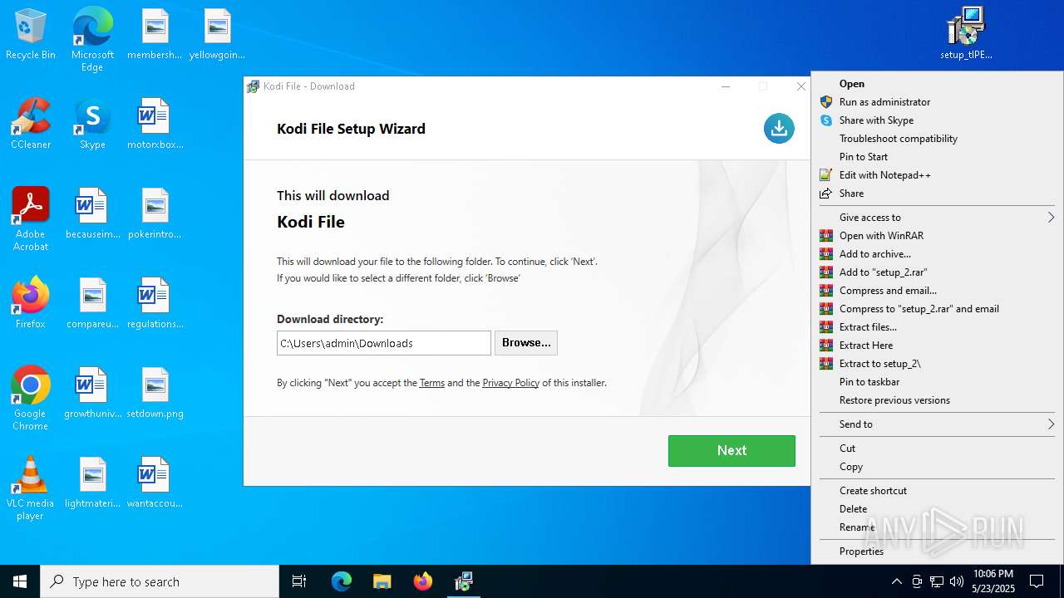Open the notification center icon
Image resolution: width=1064 pixels, height=598 pixels.
tap(1037, 581)
